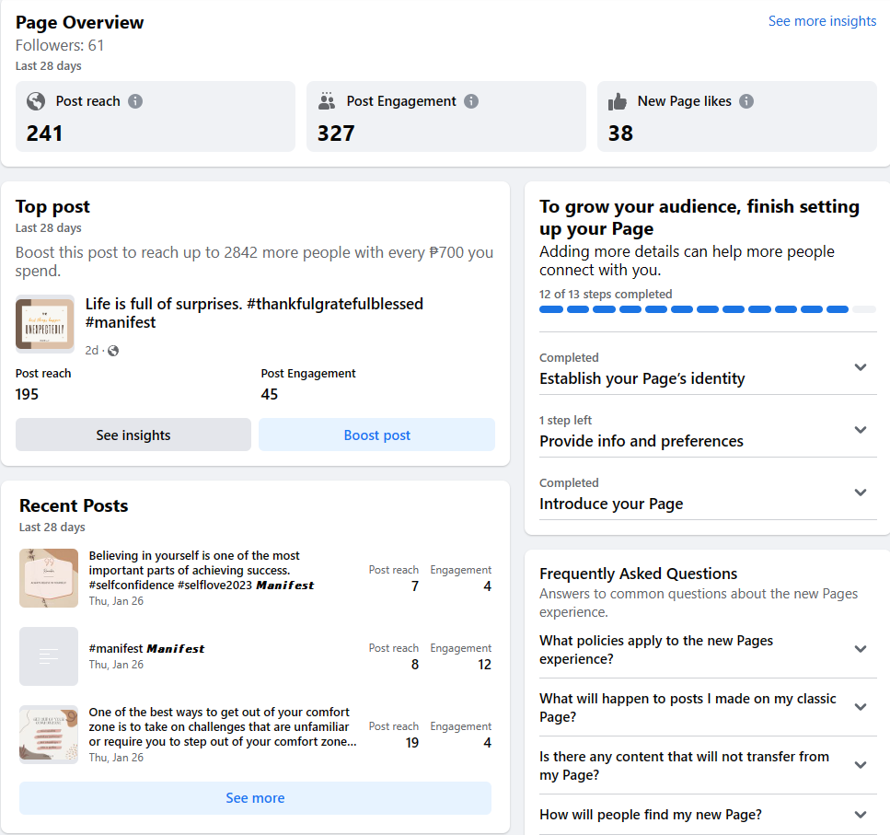Click the top post reach value 195
Viewport: 890px width, 835px height.
pos(27,394)
